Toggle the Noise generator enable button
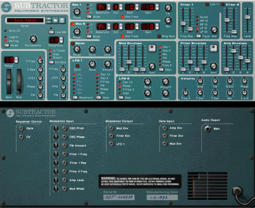The height and width of the screenshot is (208, 255). 73,44
